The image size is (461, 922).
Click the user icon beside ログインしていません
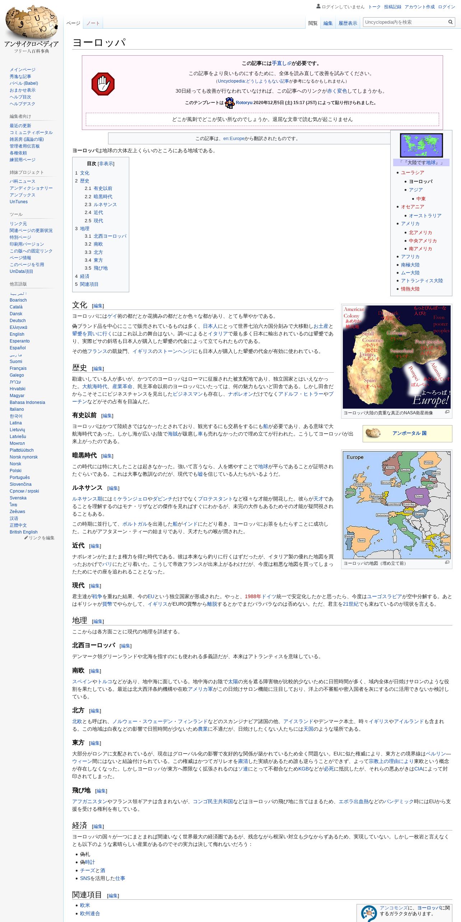(318, 6)
